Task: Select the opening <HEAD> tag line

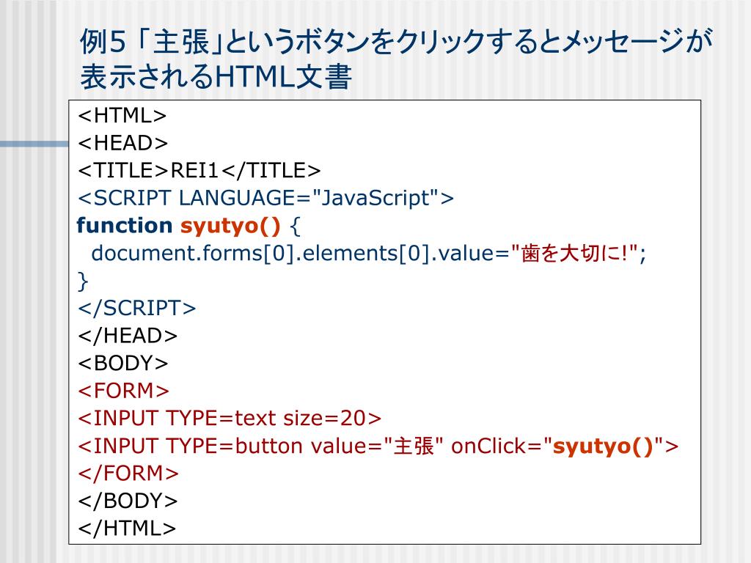Action: tap(122, 143)
